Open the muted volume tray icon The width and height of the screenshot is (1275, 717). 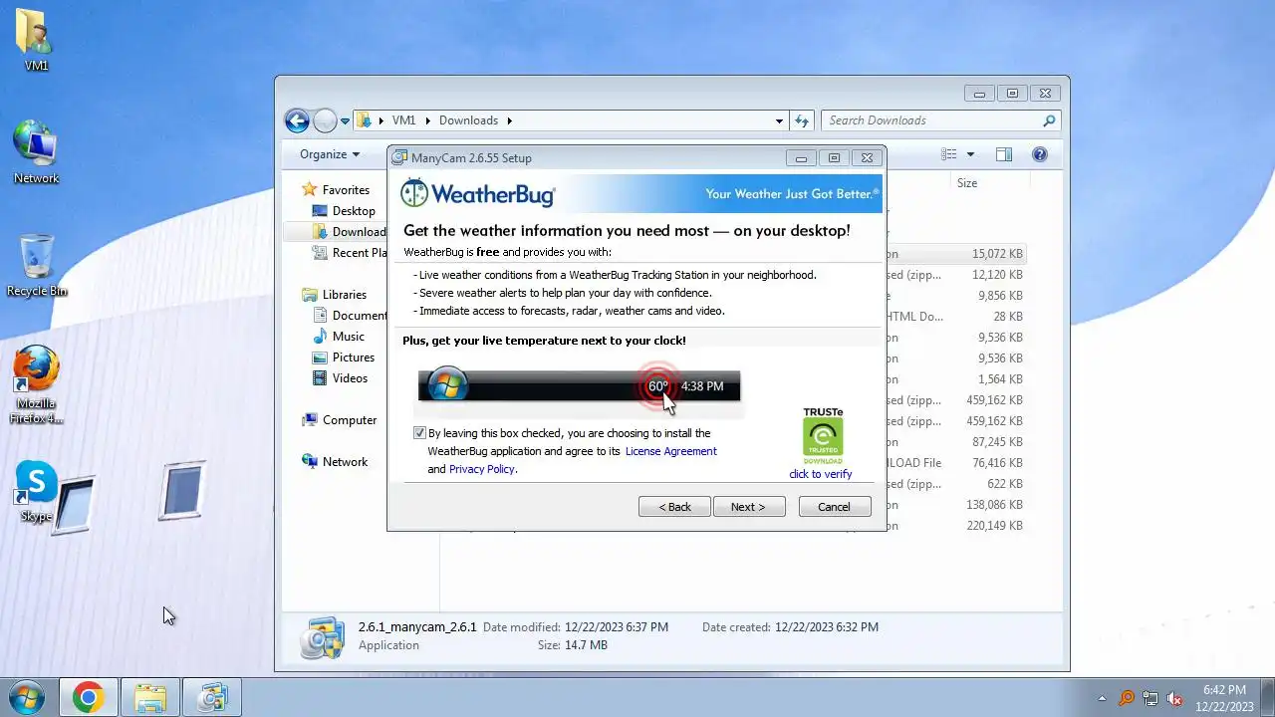[x=1175, y=698]
